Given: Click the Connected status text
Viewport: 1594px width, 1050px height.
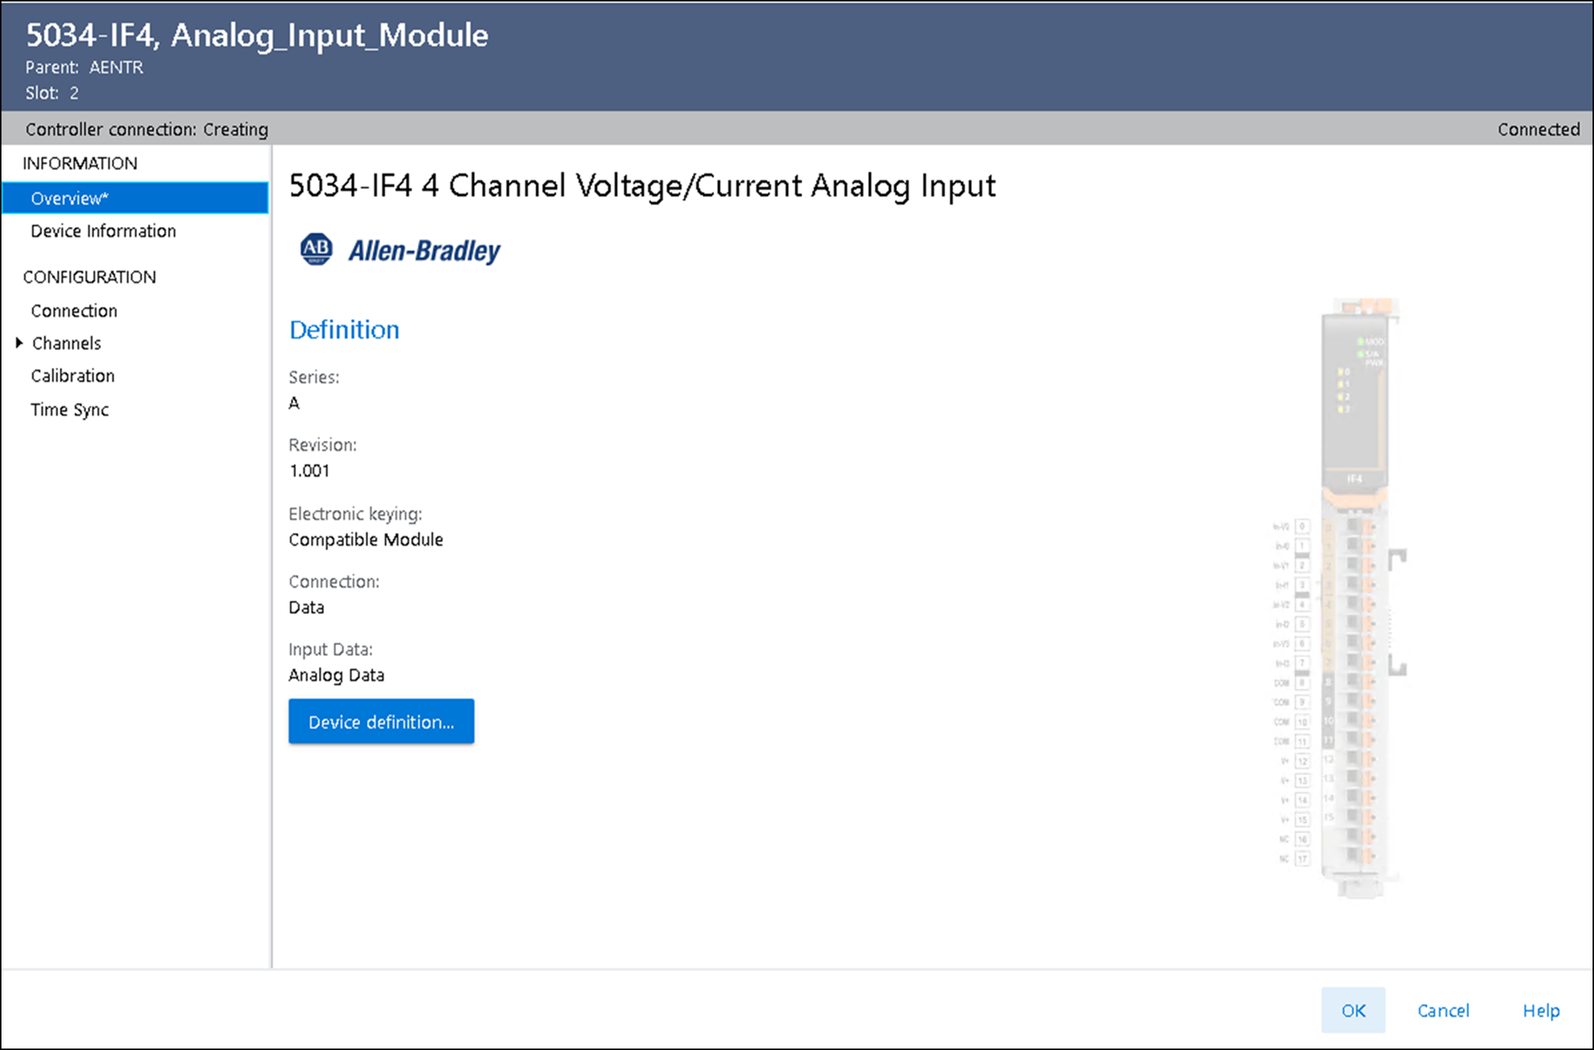Looking at the screenshot, I should (x=1538, y=130).
